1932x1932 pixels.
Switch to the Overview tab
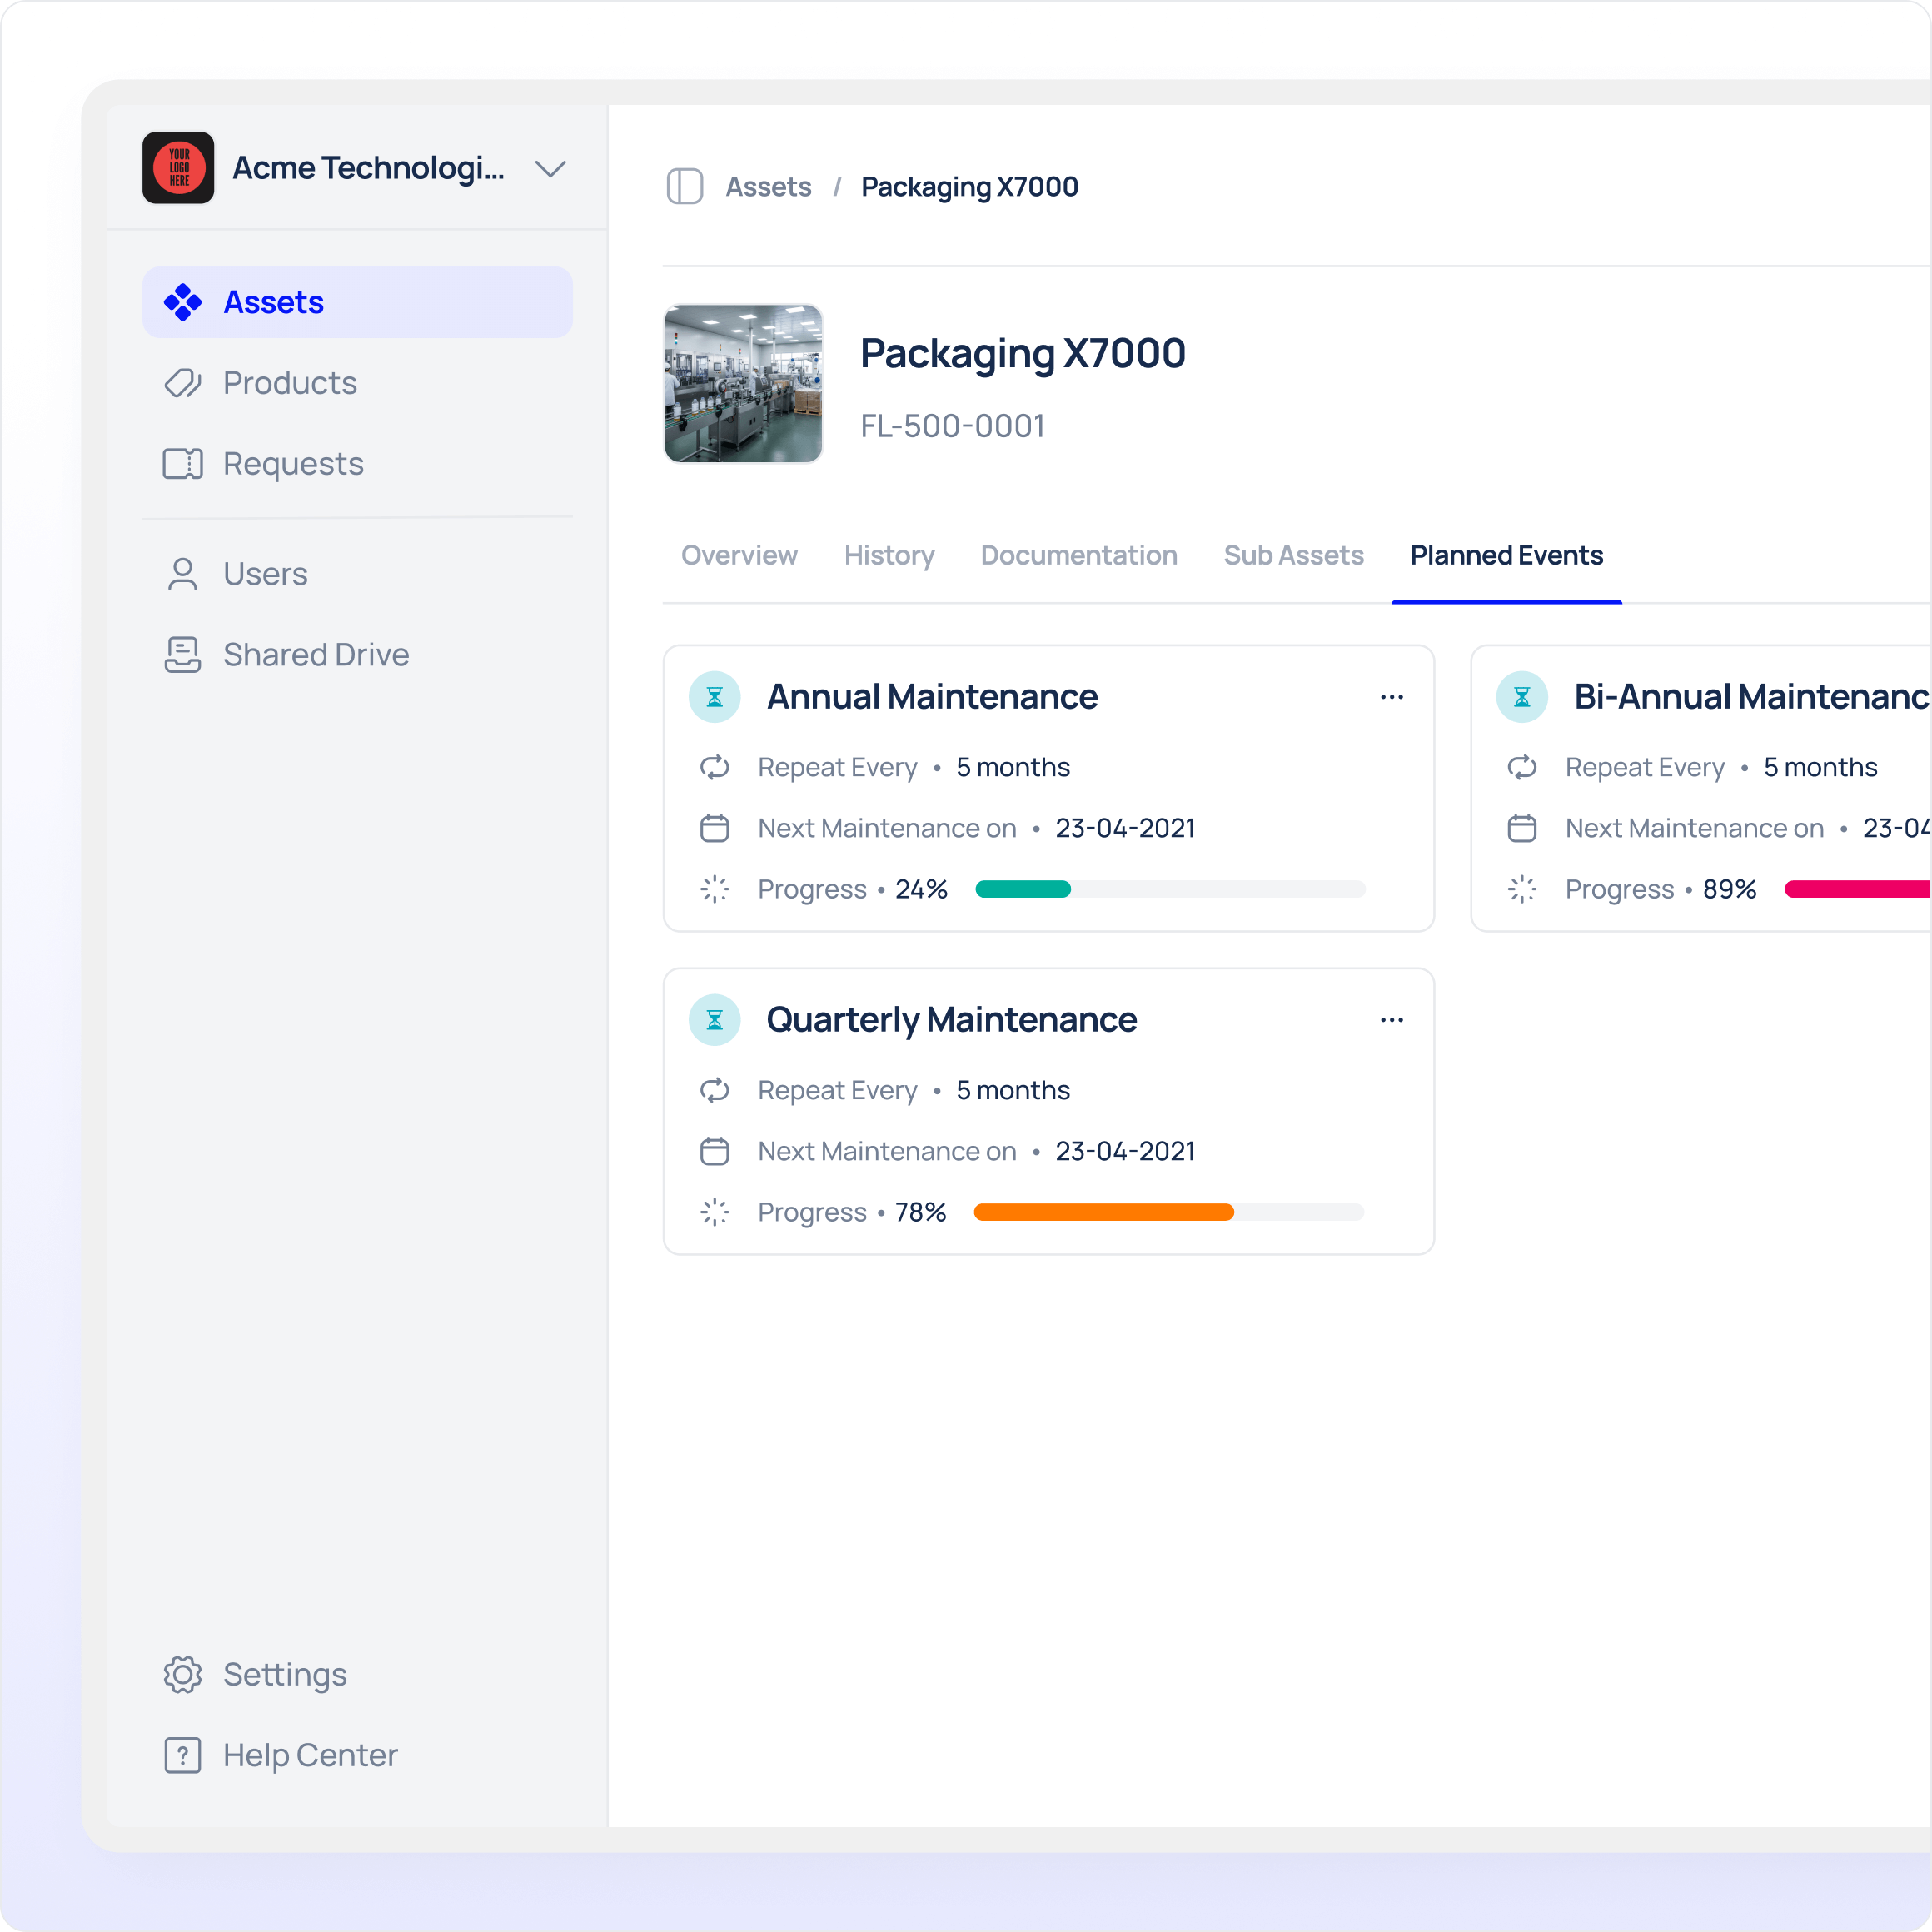click(x=739, y=555)
